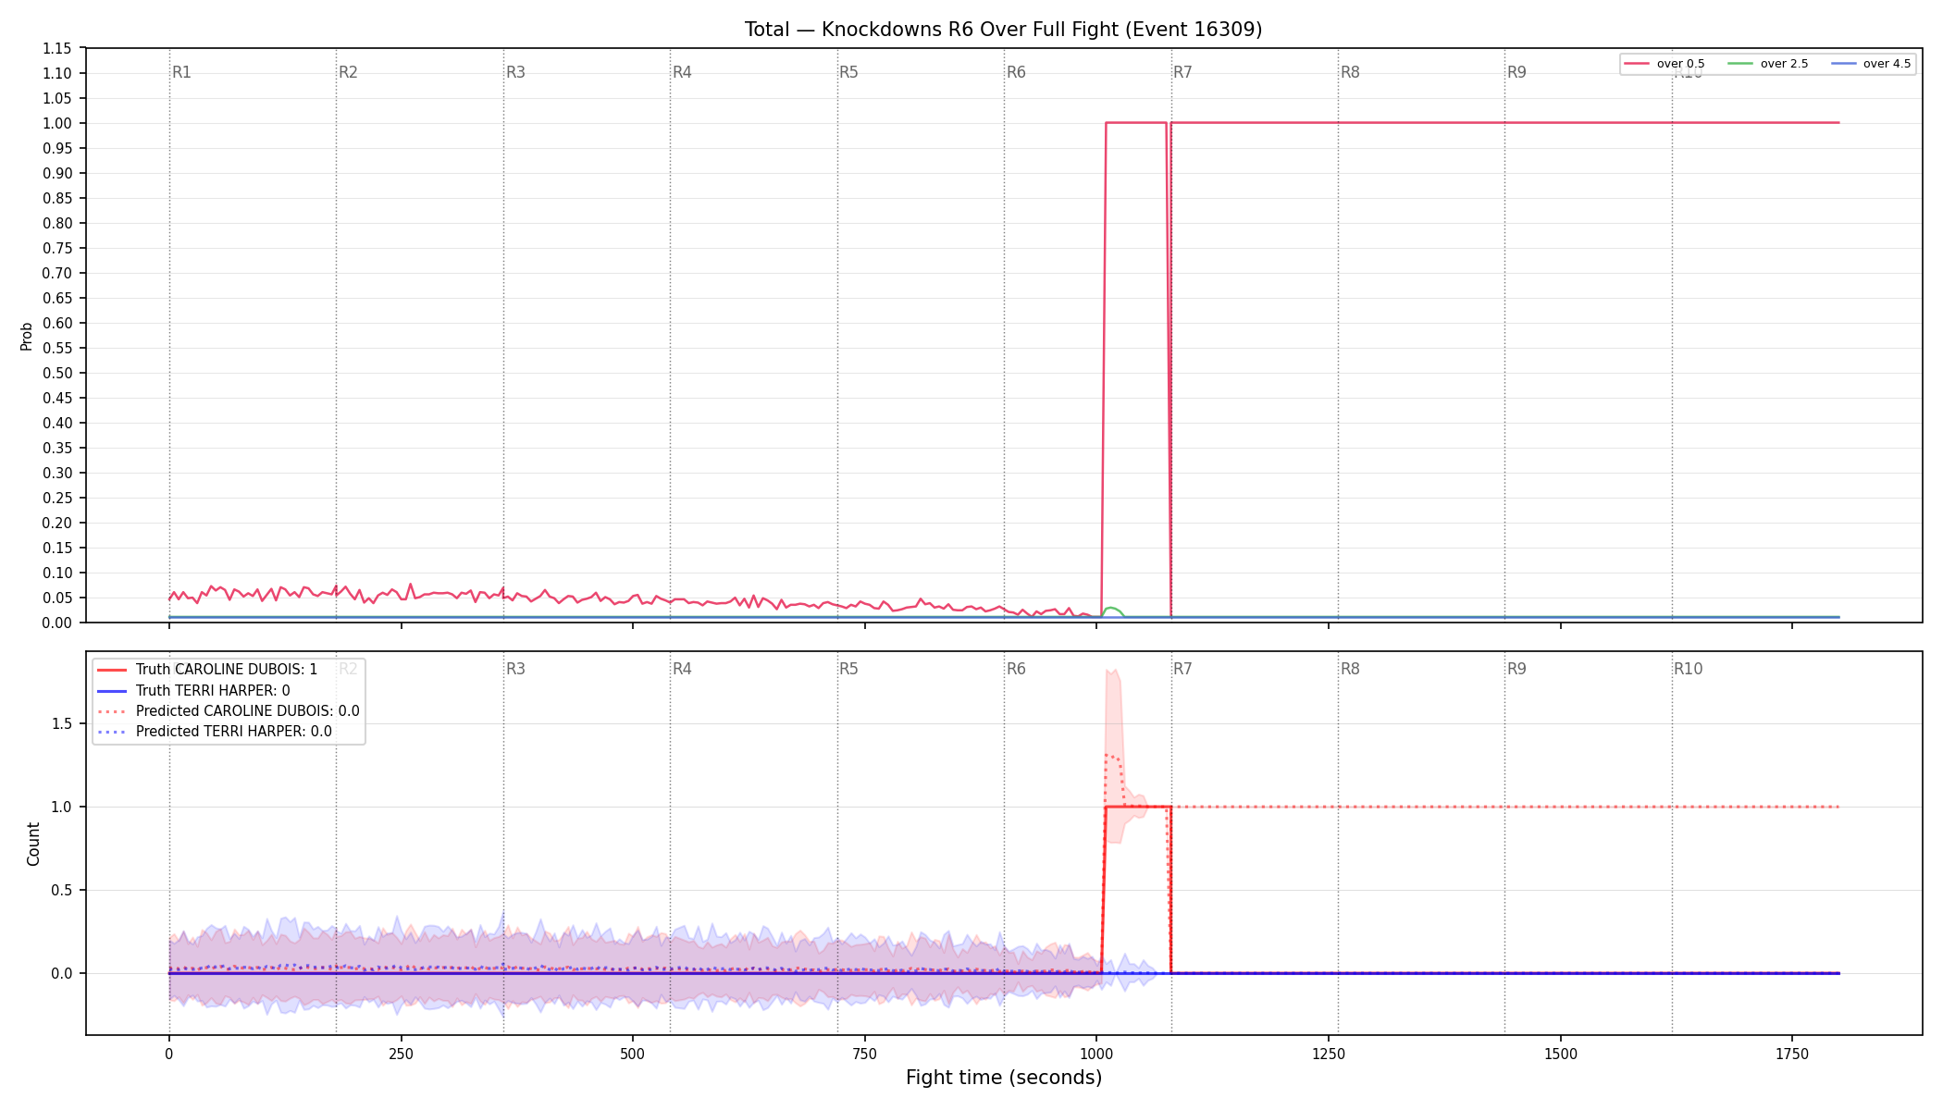Click the R9 round label in the Prob chart
The width and height of the screenshot is (1943, 1110).
tap(1517, 72)
